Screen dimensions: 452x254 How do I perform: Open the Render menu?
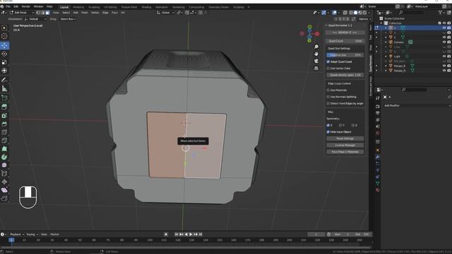26,6
